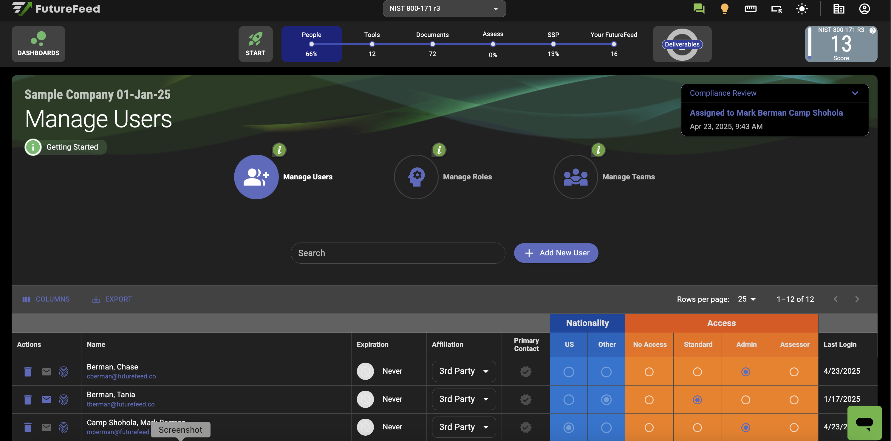This screenshot has height=441, width=891.
Task: Click the mail icon for Berman, Tania
Action: click(x=46, y=400)
